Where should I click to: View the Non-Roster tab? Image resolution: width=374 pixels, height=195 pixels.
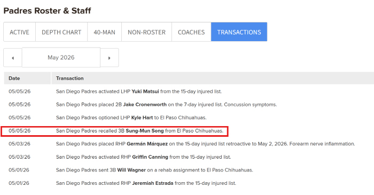147,32
